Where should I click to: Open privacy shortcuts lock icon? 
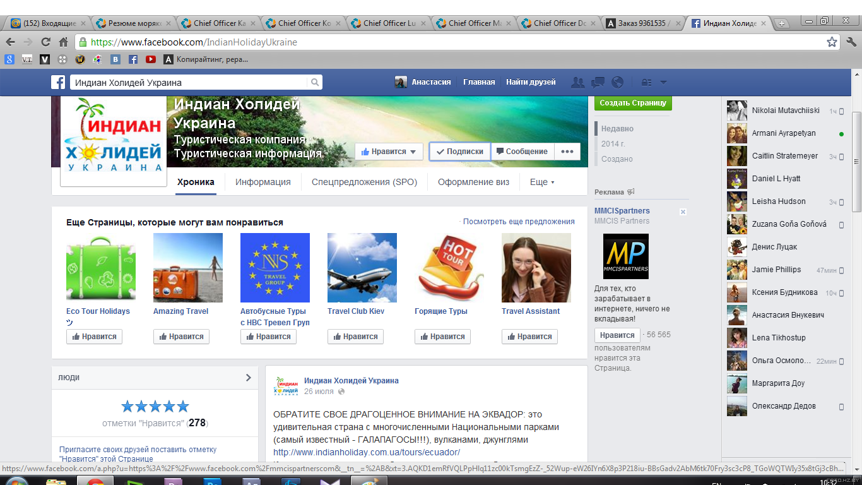pos(646,82)
